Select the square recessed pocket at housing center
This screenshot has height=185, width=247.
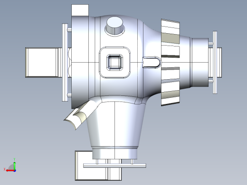pos(115,62)
